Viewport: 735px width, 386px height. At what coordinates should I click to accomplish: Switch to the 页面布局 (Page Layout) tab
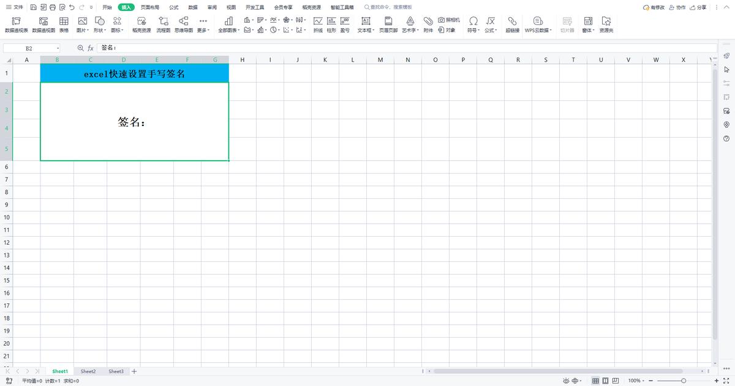[149, 7]
